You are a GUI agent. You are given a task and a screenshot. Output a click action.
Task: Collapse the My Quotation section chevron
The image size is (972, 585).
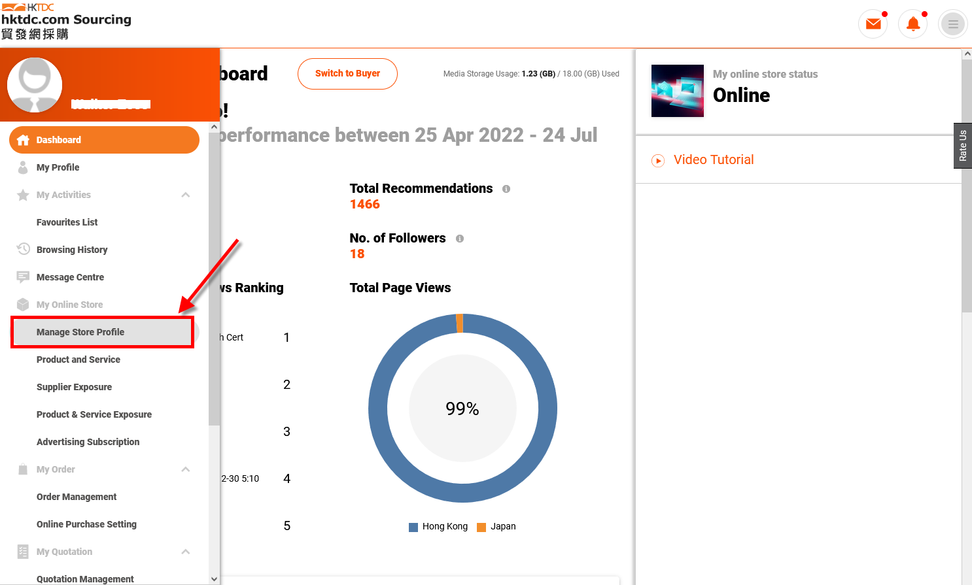click(x=186, y=552)
